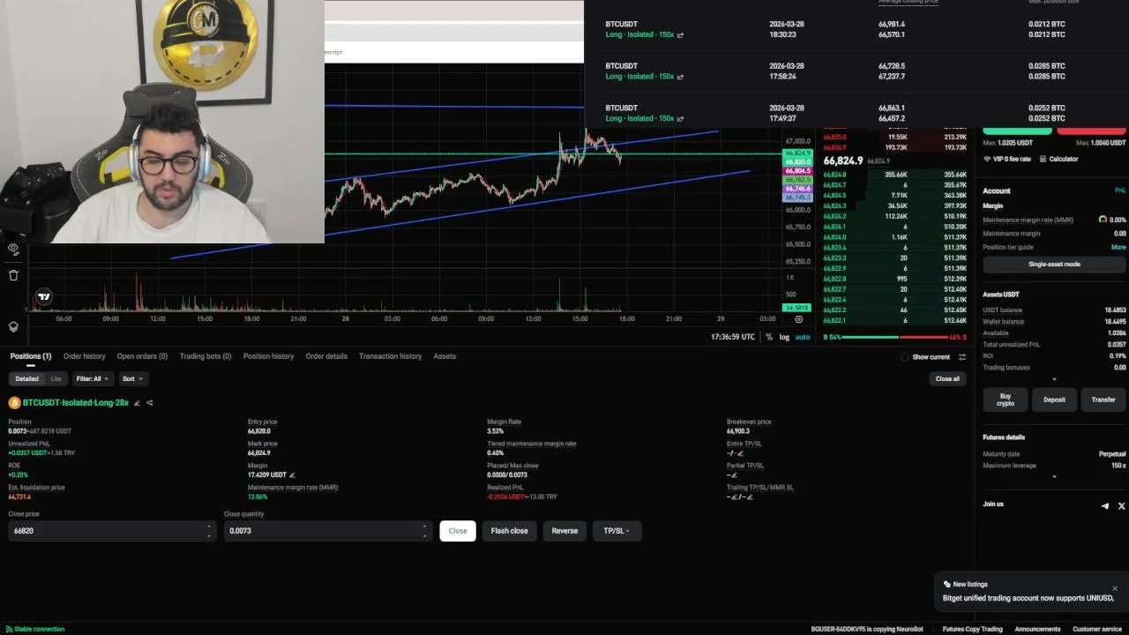Share the BTCUSDT-Isolated-Long-28x position
This screenshot has height=635, width=1129.
149,403
